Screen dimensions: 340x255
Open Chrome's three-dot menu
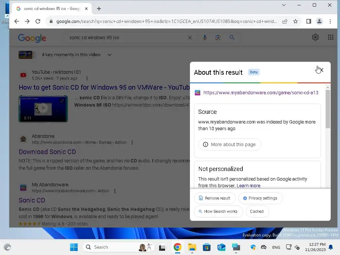[x=330, y=21]
